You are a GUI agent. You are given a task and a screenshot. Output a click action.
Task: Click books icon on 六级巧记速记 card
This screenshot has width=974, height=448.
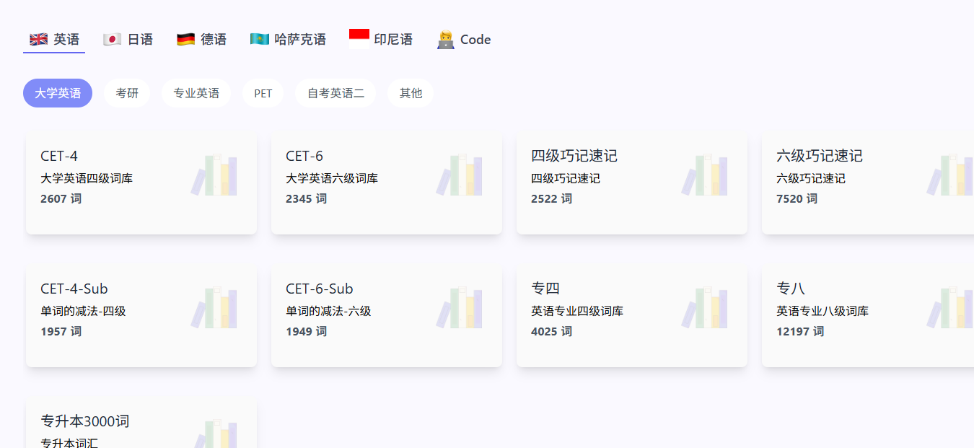[x=949, y=175]
